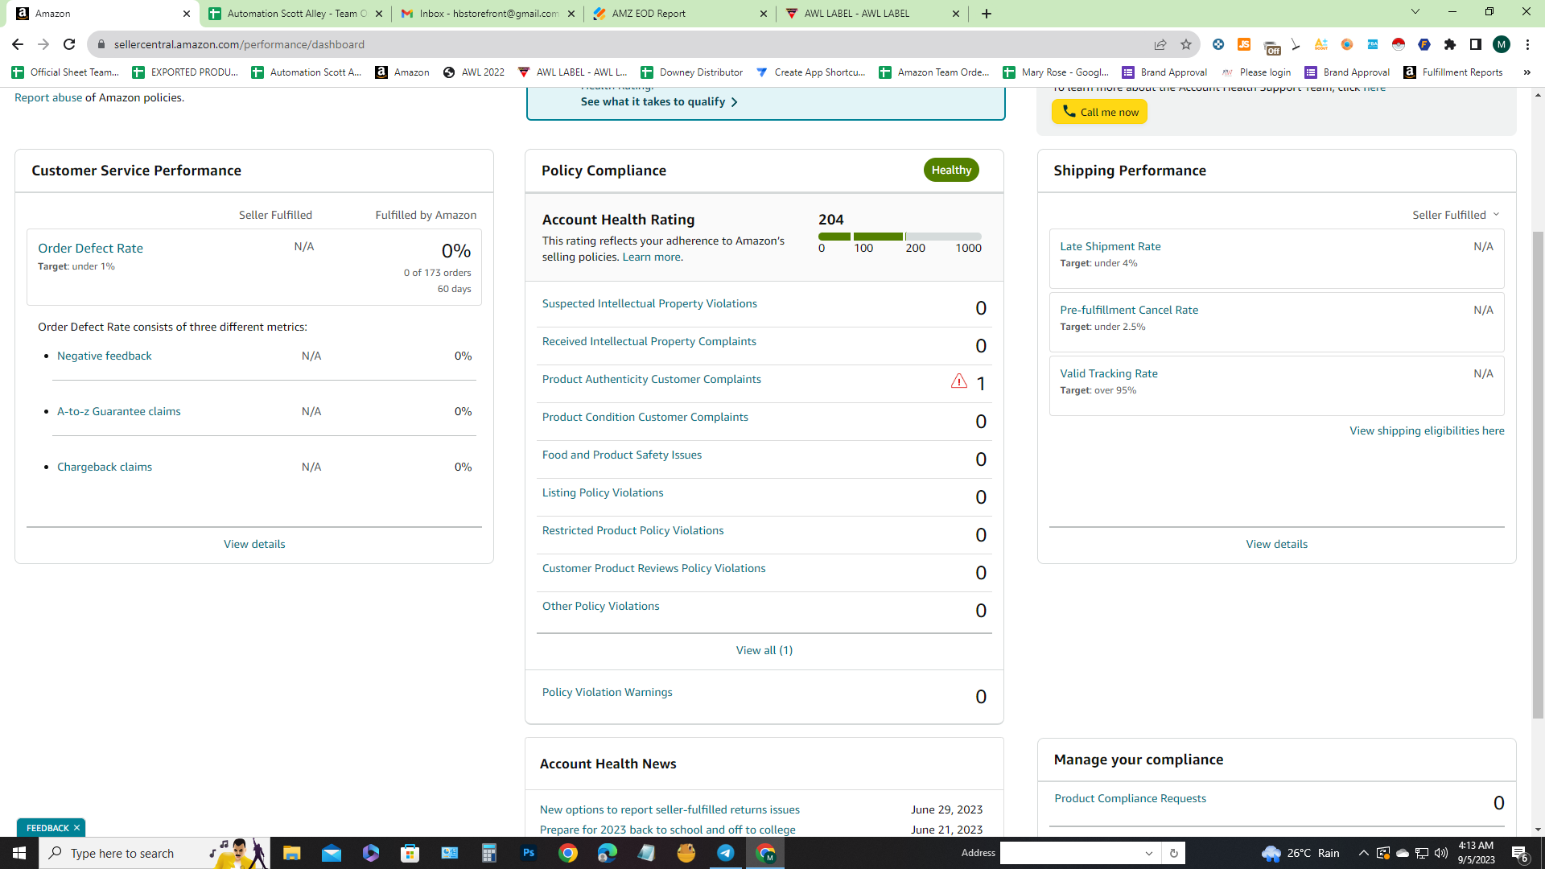Open a new browser tab
The height and width of the screenshot is (869, 1545).
point(987,13)
